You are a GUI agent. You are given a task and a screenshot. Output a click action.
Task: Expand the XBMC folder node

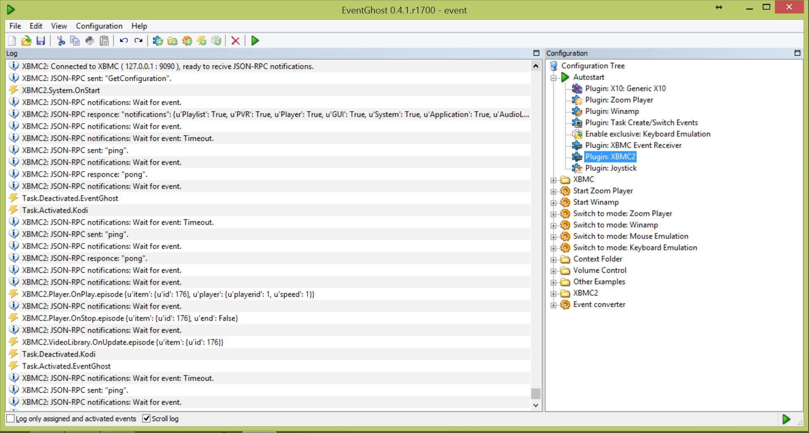pyautogui.click(x=553, y=180)
